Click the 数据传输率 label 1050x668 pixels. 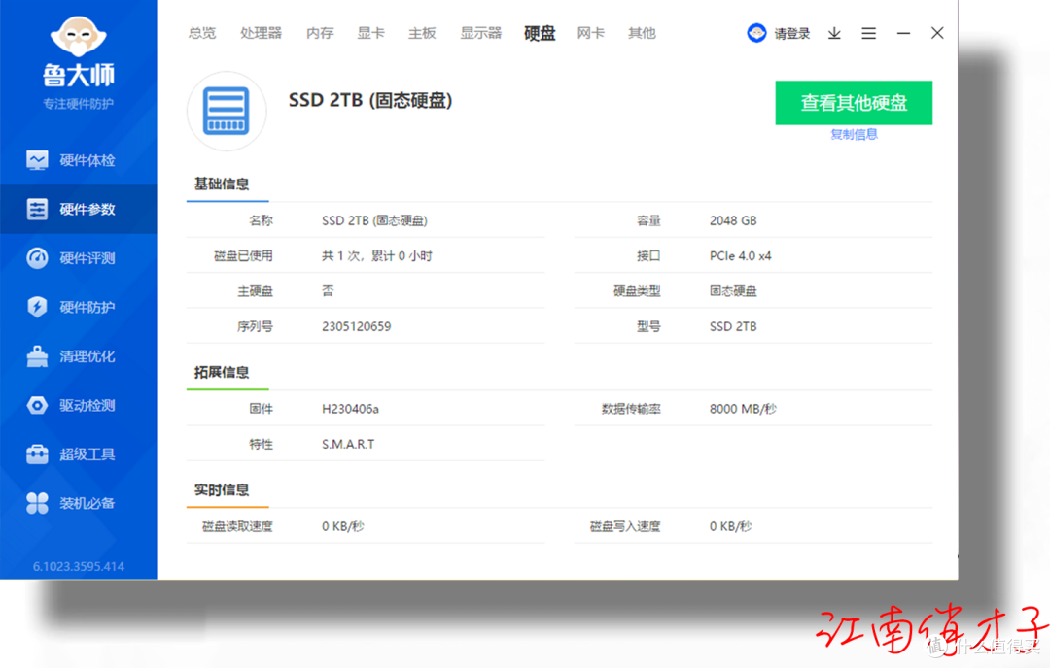coord(631,409)
